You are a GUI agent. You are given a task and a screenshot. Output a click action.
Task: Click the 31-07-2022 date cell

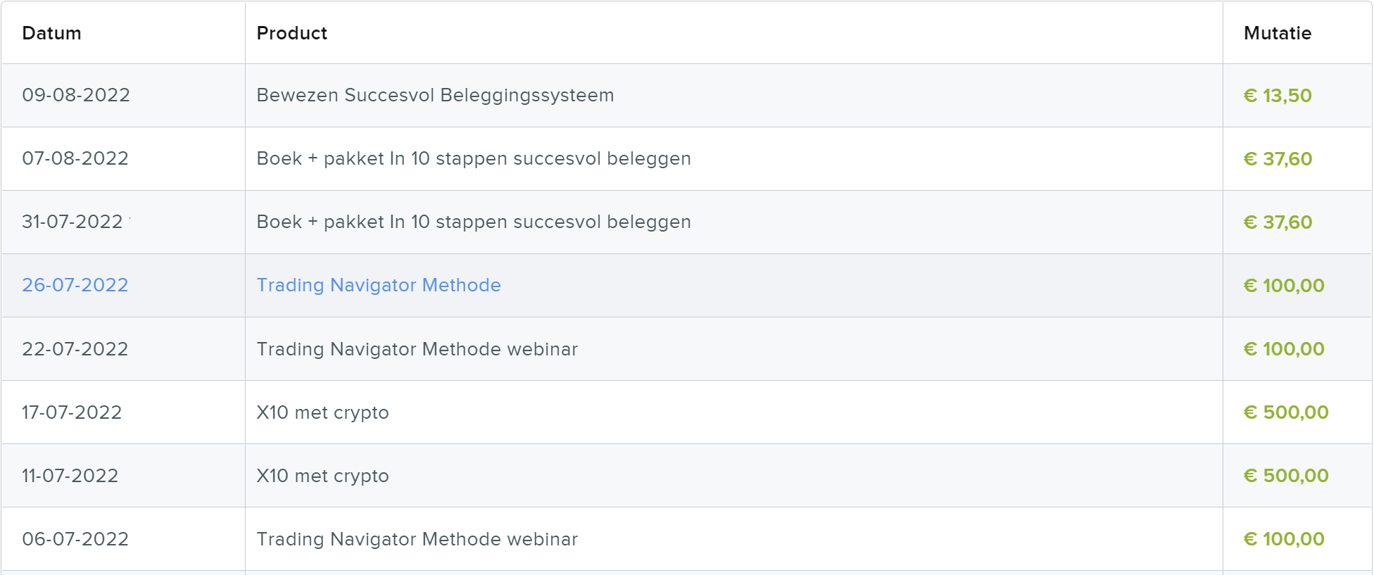click(x=73, y=222)
